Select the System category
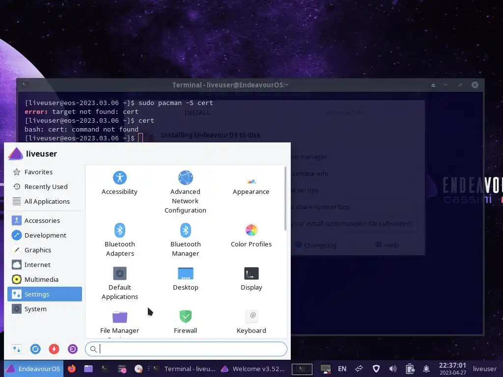The height and width of the screenshot is (377, 503). coord(45,309)
